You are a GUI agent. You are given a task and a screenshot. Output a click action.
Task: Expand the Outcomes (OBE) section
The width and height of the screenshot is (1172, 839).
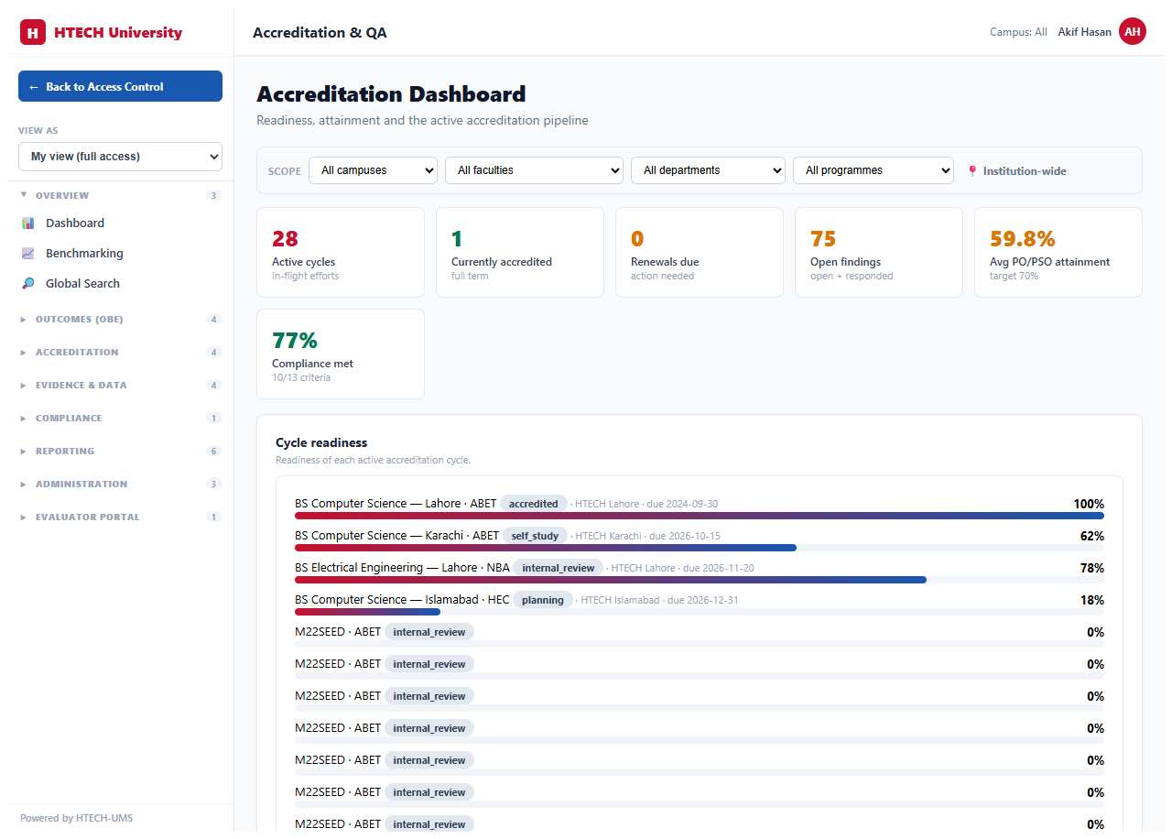[x=120, y=319]
